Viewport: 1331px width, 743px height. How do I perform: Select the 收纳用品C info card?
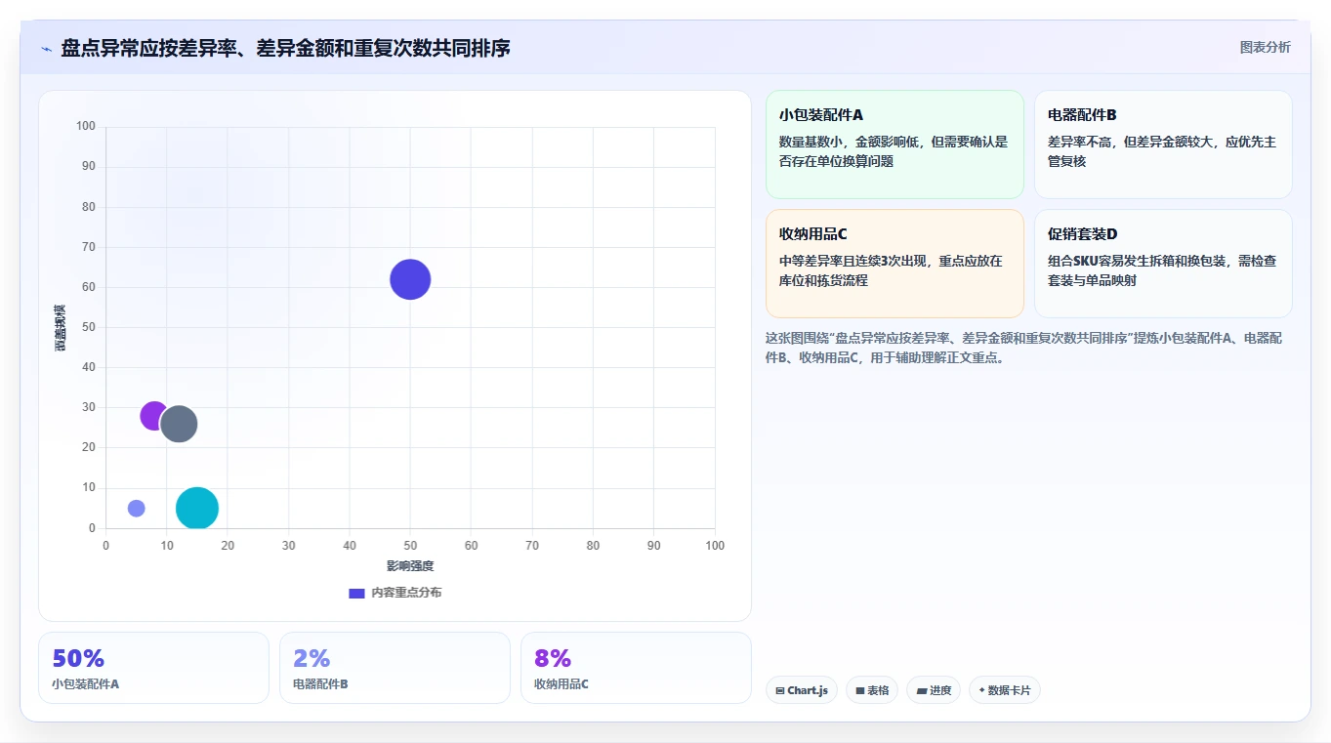(894, 264)
